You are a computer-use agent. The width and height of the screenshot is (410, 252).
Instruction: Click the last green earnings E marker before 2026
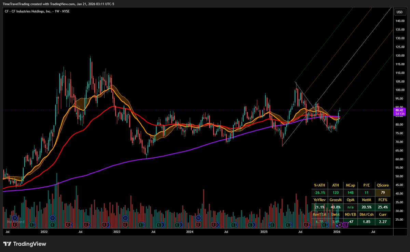325,224
